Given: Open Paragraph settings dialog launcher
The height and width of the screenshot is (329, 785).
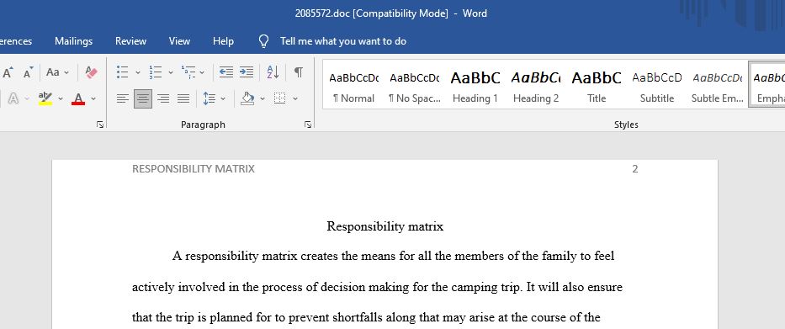Looking at the screenshot, I should 308,125.
